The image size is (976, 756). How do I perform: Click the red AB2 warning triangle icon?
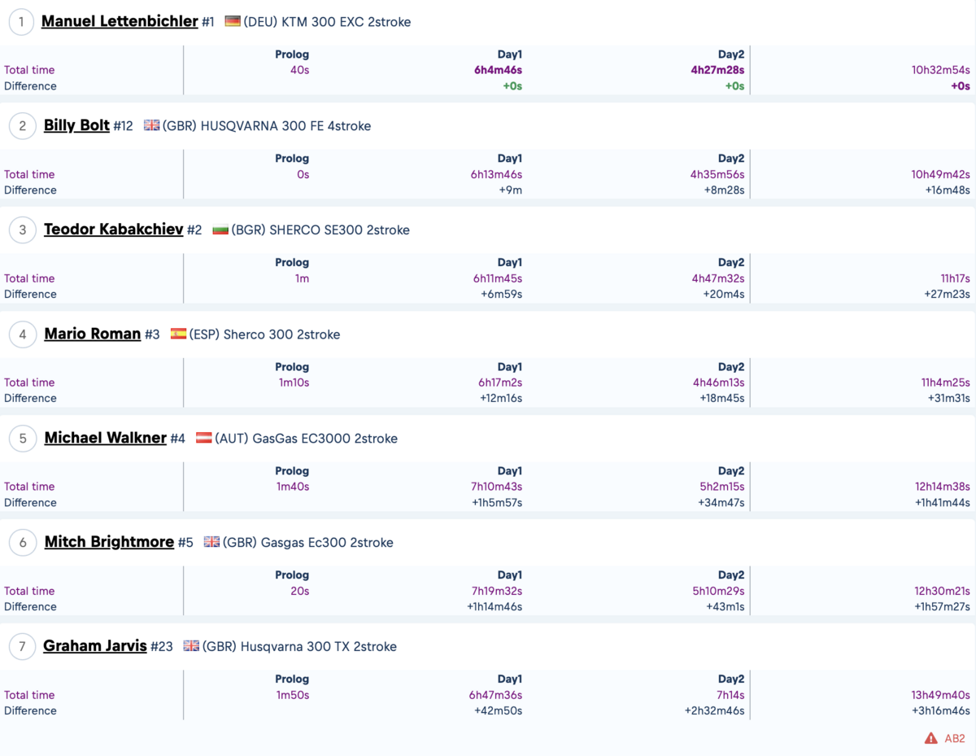coord(931,738)
